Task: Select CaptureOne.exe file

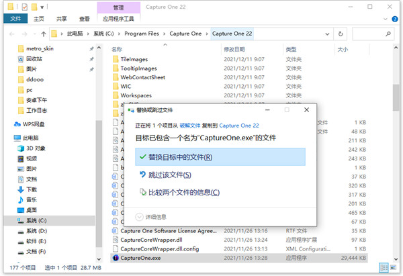Action: [239, 258]
